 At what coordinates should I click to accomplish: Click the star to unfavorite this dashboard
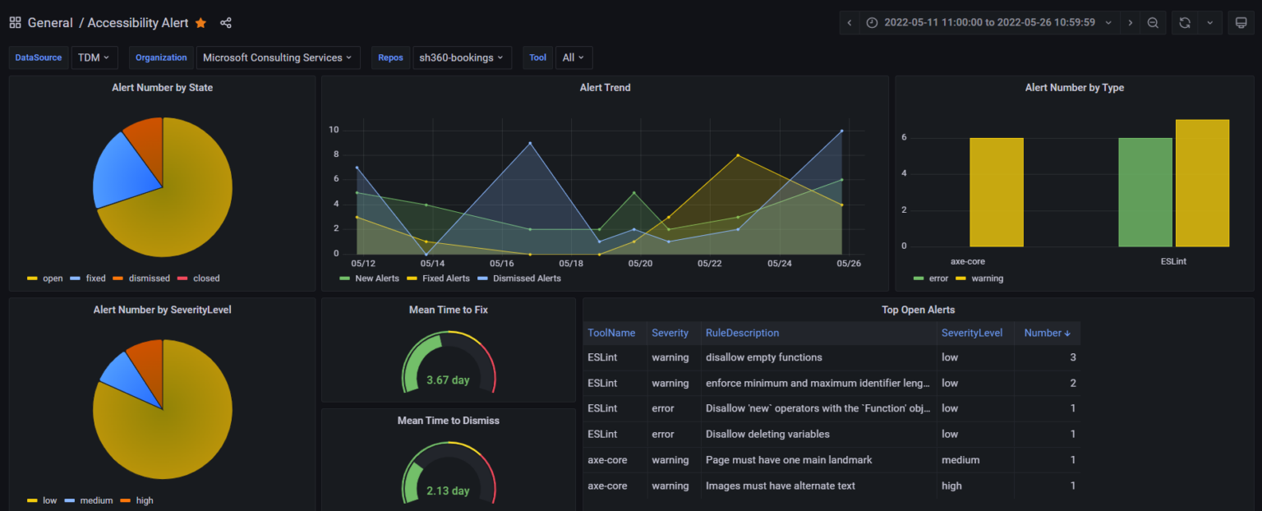coord(200,23)
